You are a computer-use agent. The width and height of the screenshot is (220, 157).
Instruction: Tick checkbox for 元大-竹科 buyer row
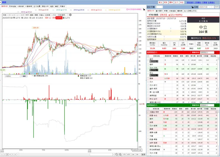point(148,69)
